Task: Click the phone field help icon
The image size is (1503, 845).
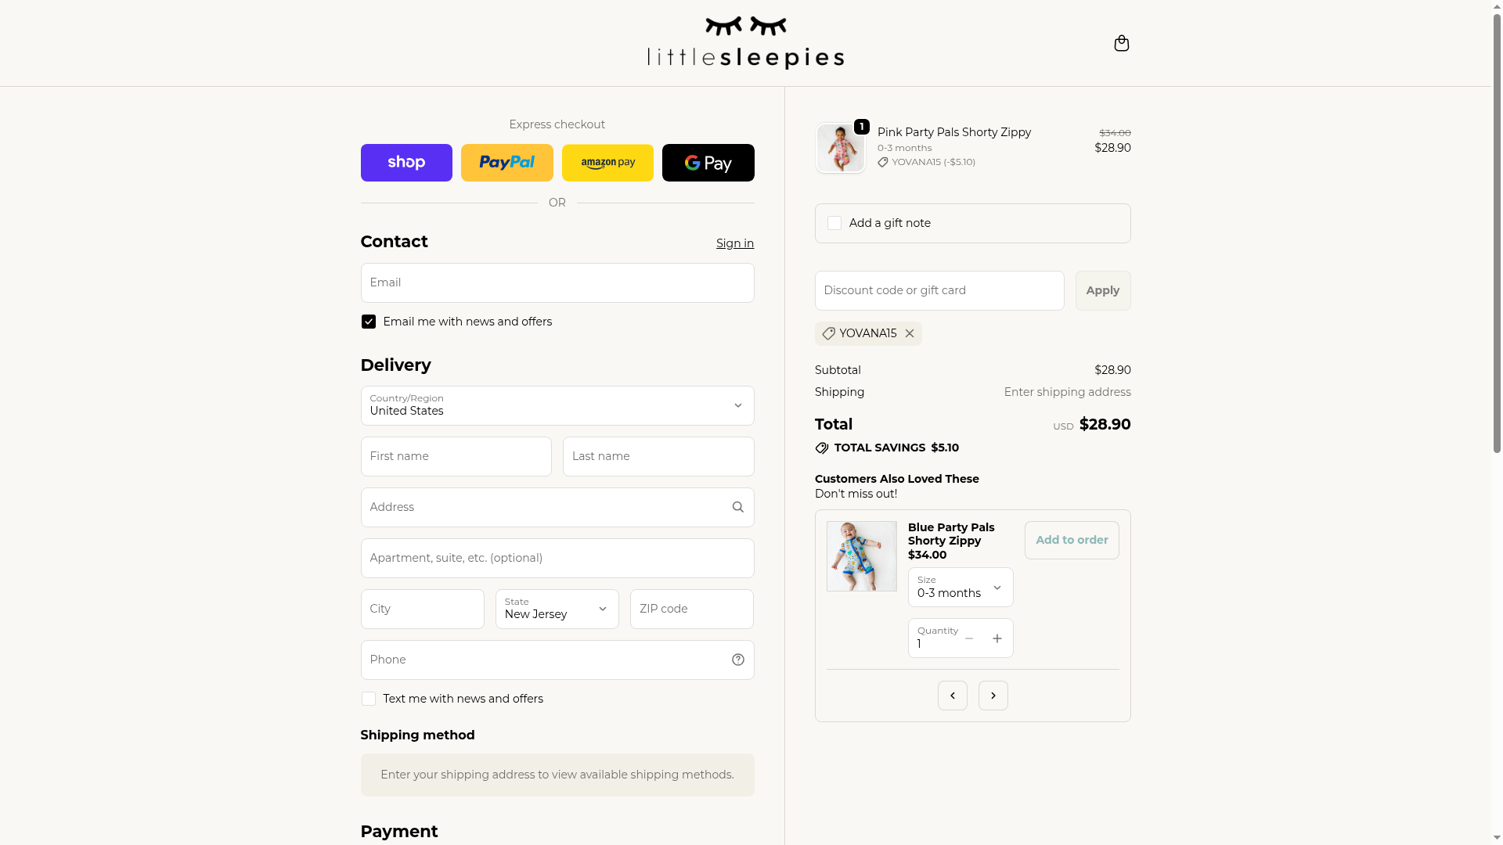Action: [x=737, y=660]
